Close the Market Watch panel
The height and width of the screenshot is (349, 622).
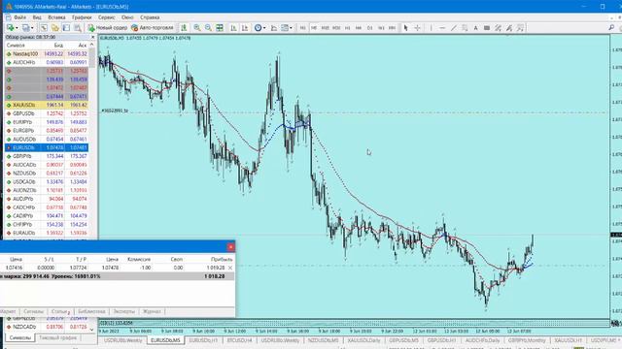coord(93,37)
